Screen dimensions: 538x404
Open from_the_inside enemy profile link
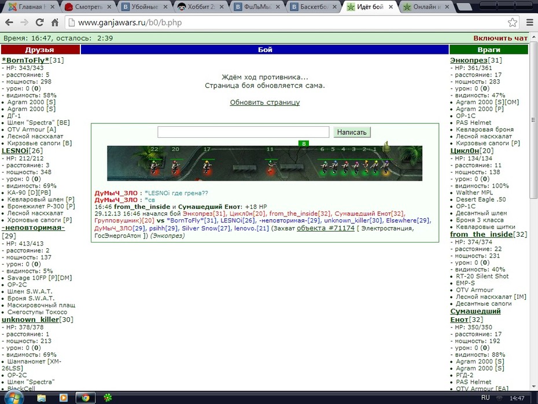pyautogui.click(x=481, y=234)
